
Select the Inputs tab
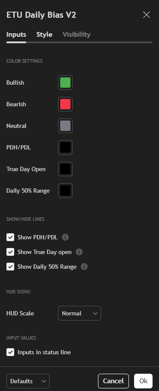click(16, 35)
